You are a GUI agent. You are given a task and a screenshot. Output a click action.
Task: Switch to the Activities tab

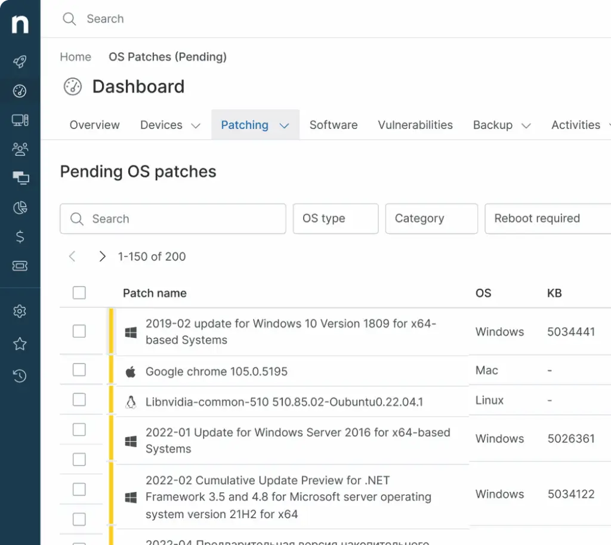[x=576, y=125]
